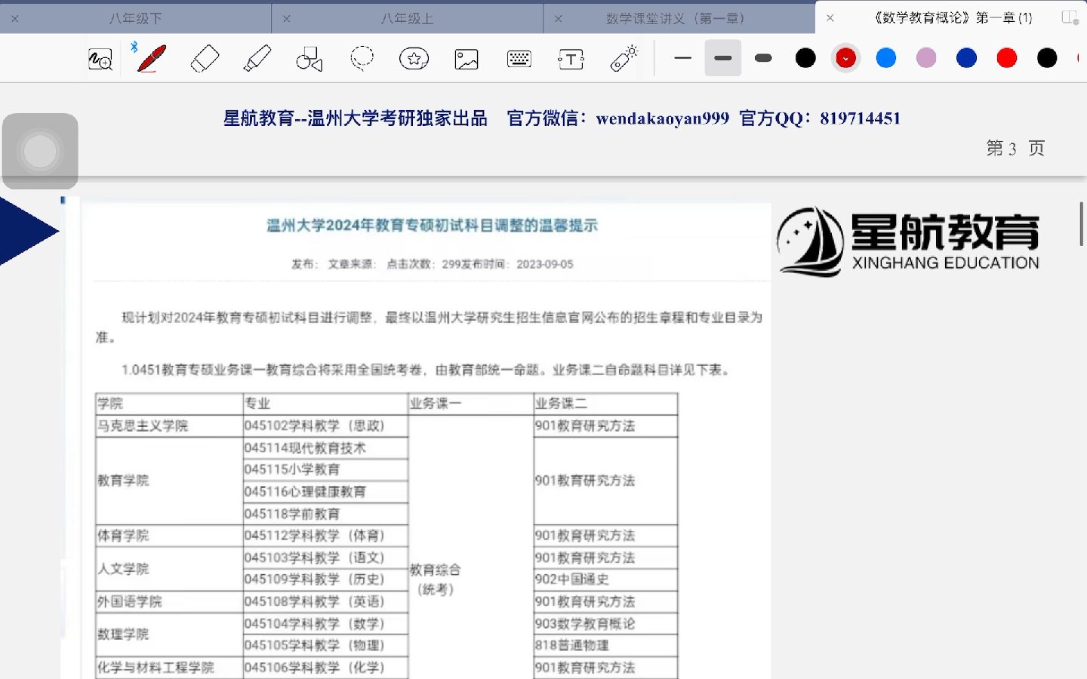1087x679 pixels.
Task: Click cell 045116心理健康教育
Action: (325, 492)
